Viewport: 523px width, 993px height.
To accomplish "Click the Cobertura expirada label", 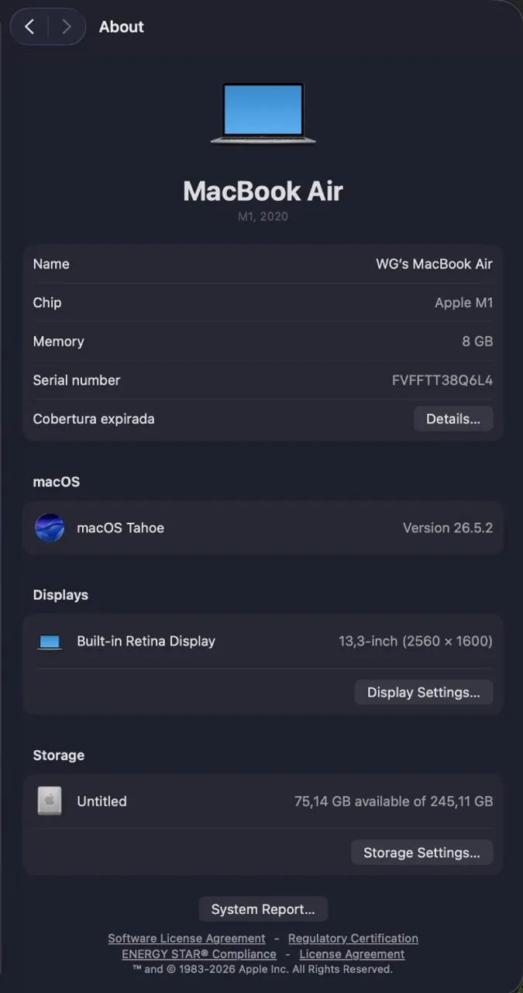I will pos(94,419).
